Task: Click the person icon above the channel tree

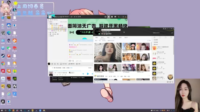Action: pos(49,20)
